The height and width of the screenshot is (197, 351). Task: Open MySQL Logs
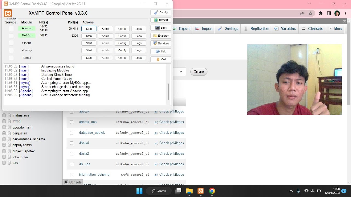click(x=139, y=36)
